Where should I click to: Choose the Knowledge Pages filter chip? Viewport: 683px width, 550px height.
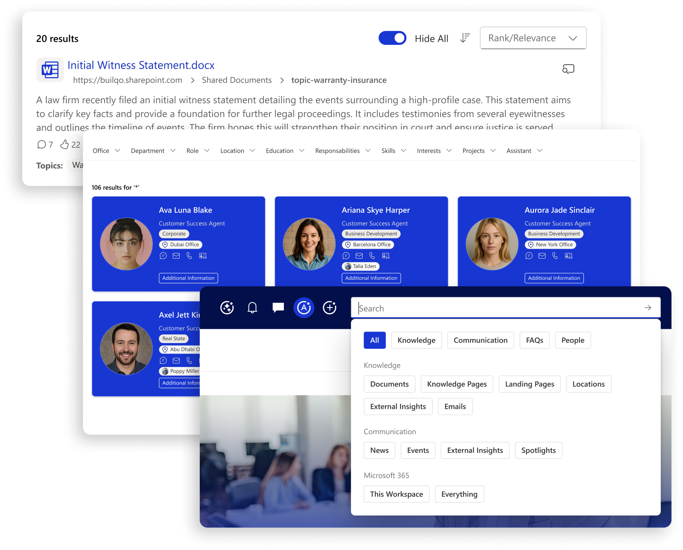457,384
